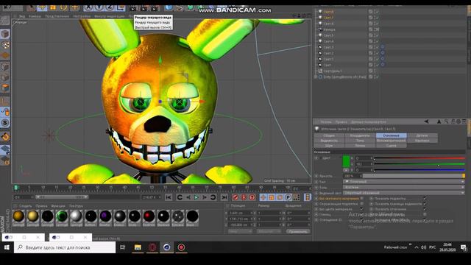Jump to start of animation
Screen dimensions: 471x265
point(169,197)
